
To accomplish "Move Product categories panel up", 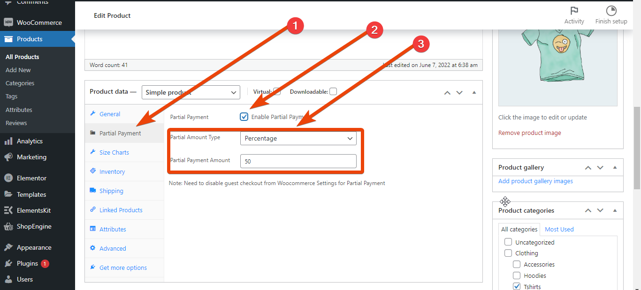I will (588, 210).
